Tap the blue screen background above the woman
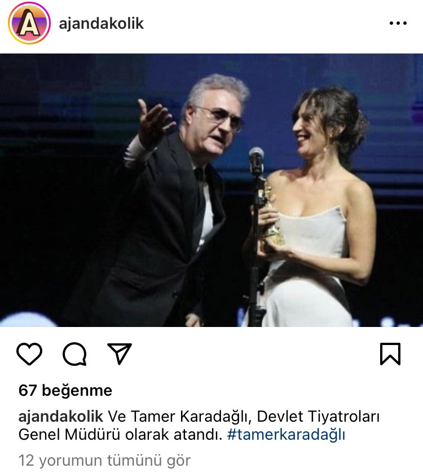 (x=326, y=71)
